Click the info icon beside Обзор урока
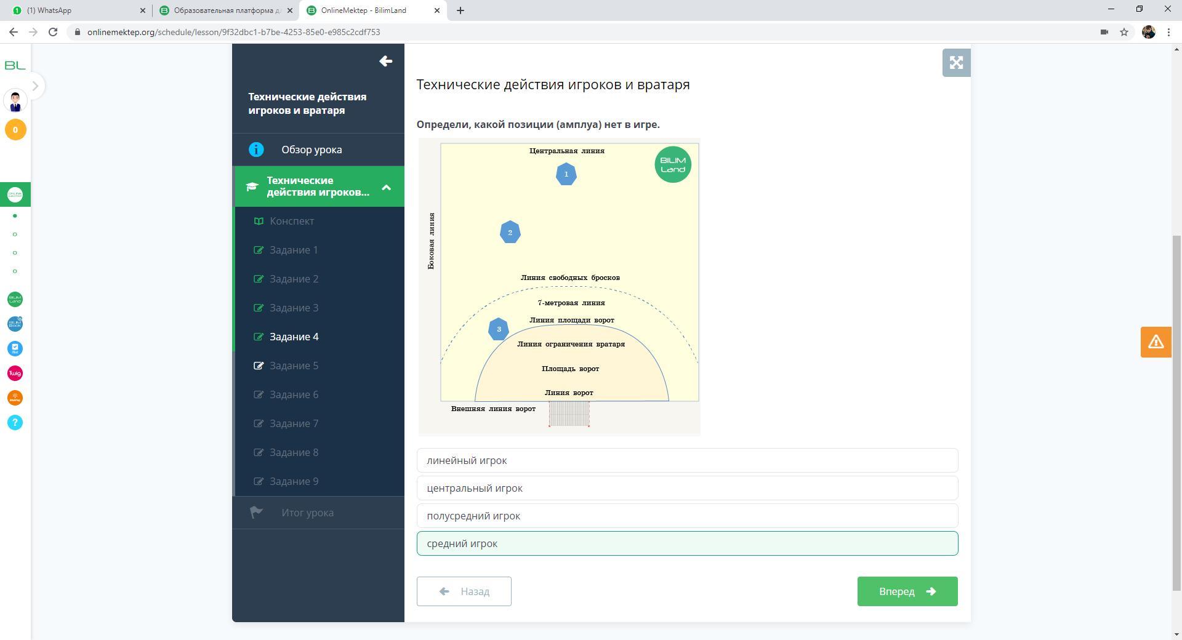This screenshot has height=640, width=1182. 256,150
